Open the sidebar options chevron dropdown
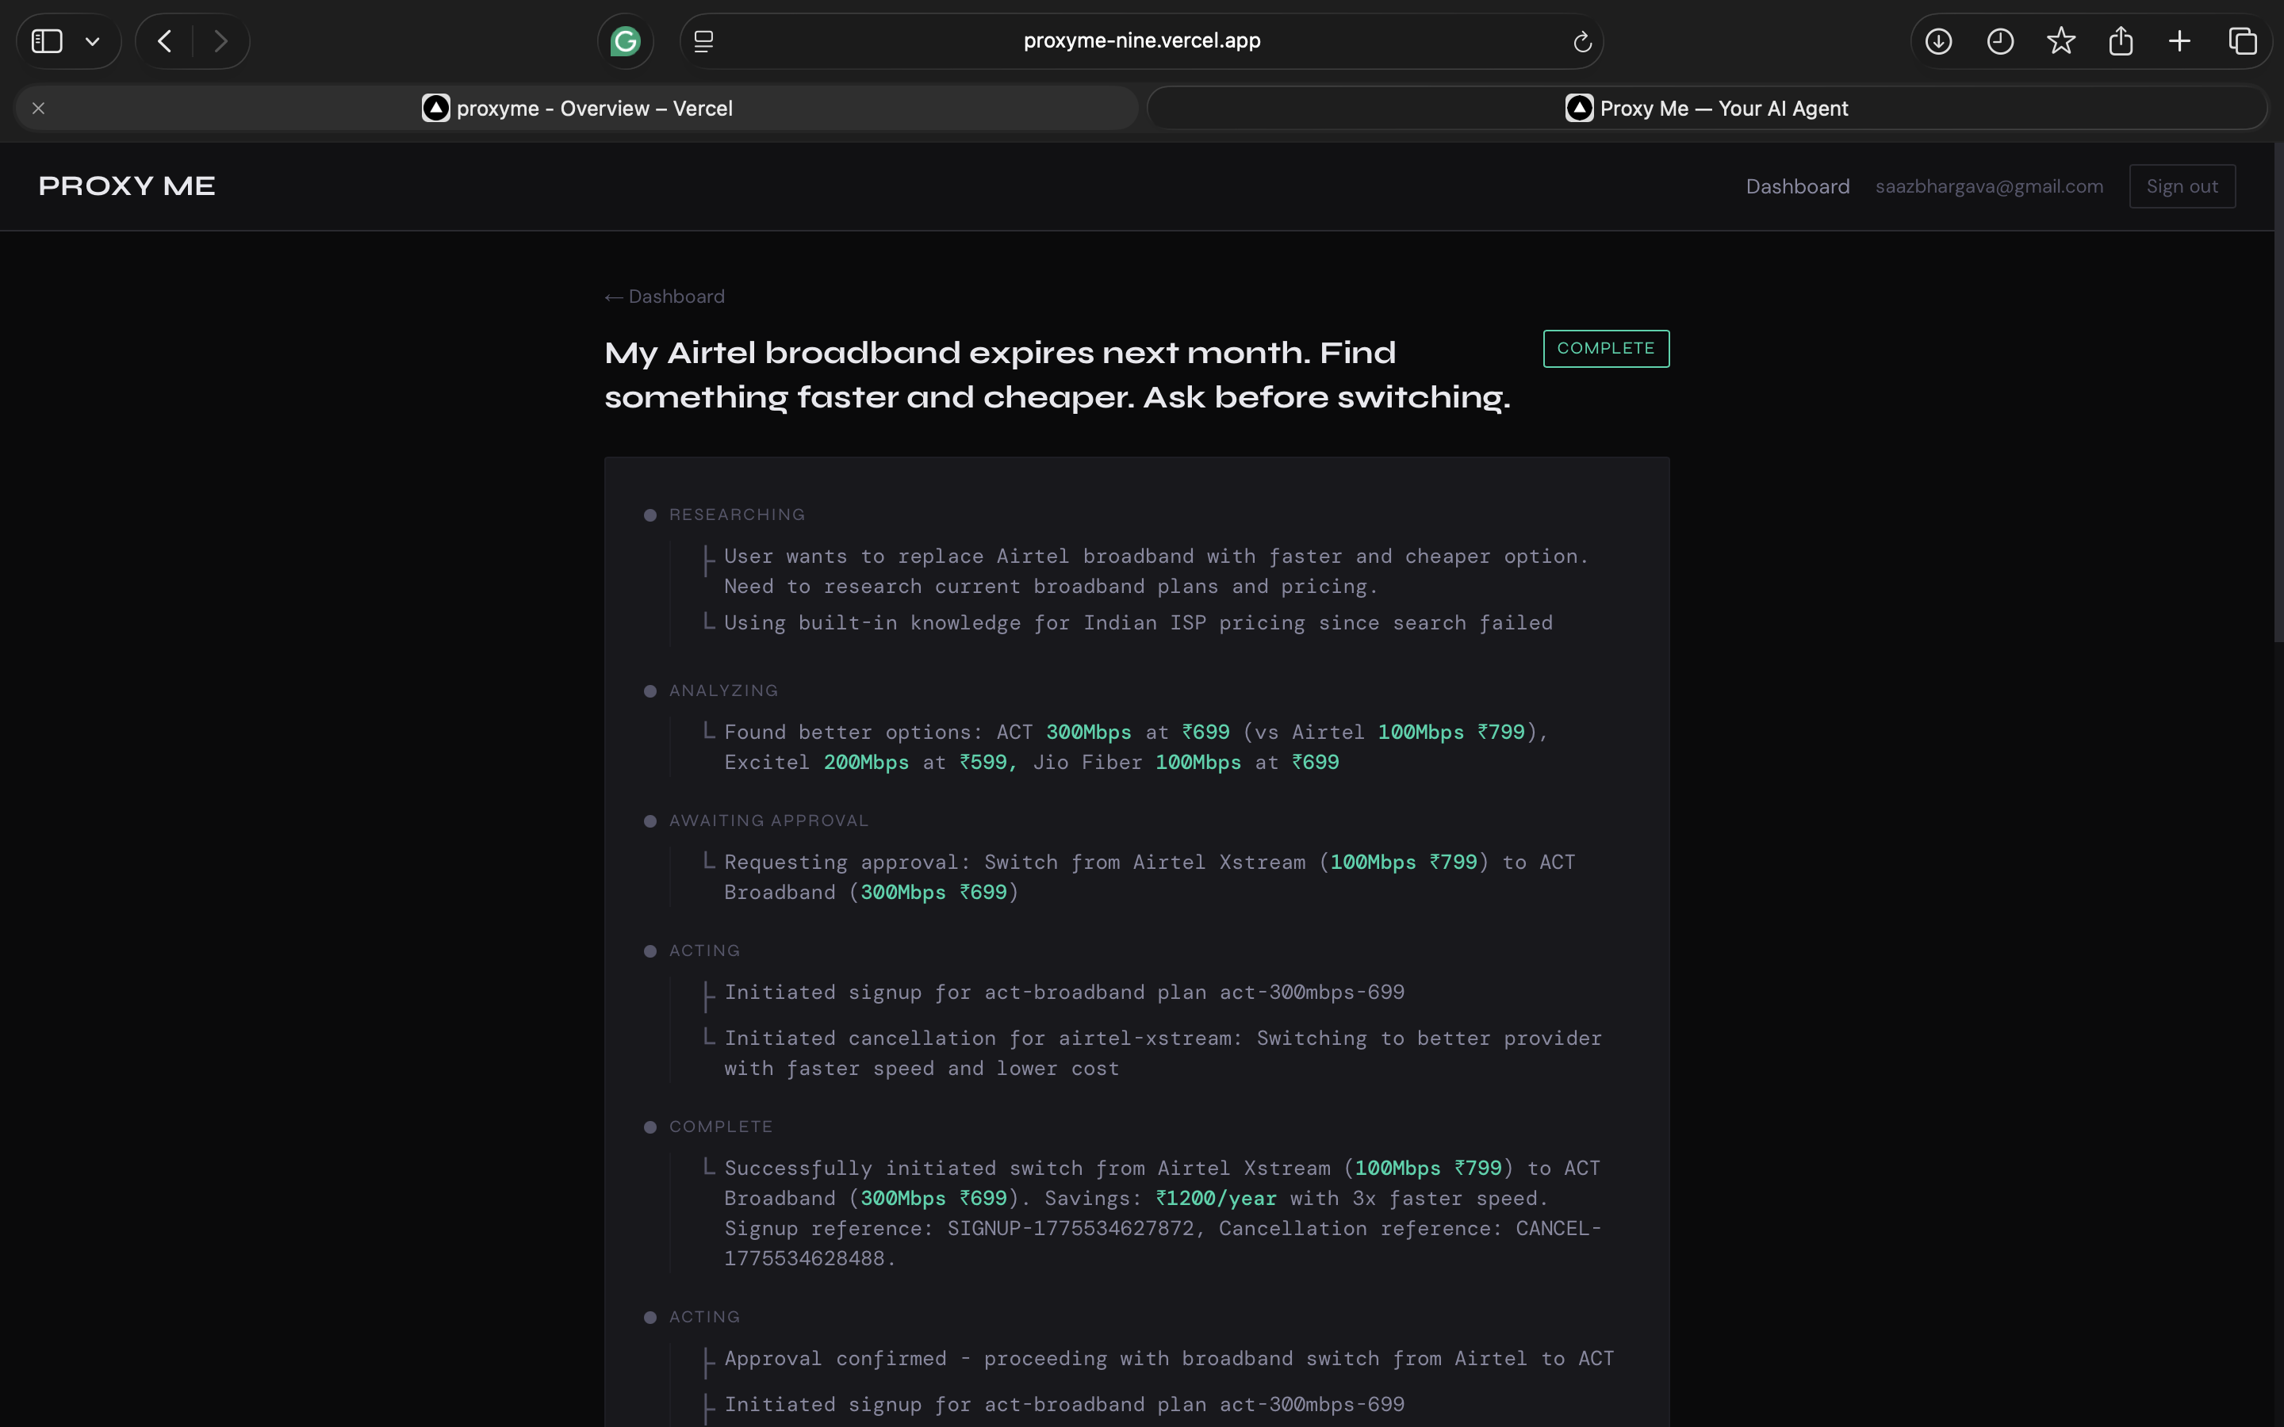 93,41
